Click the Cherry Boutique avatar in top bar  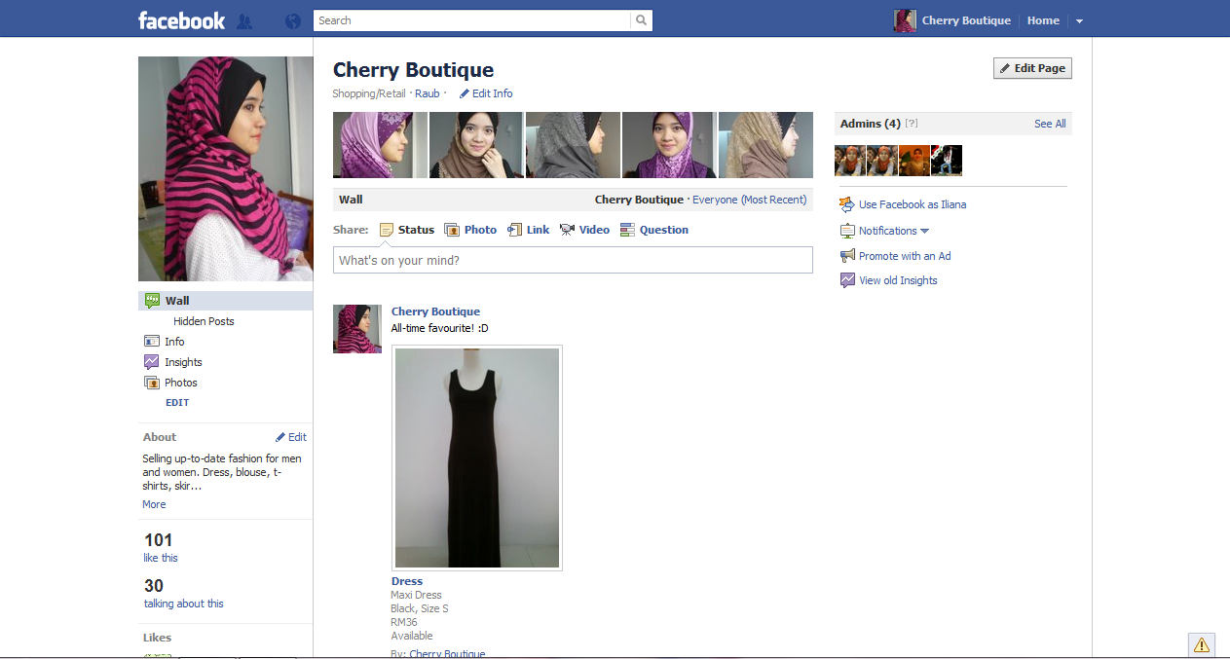905,20
